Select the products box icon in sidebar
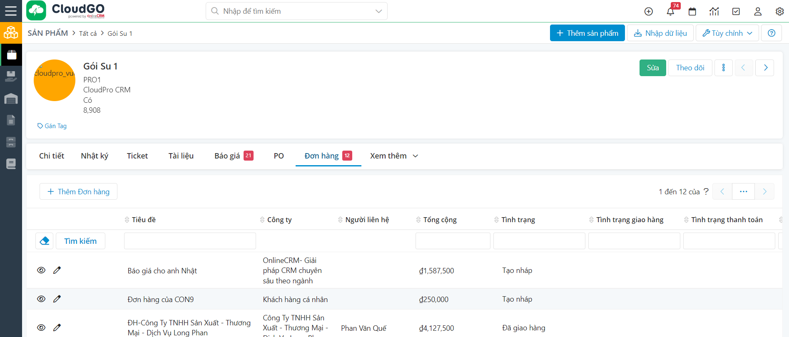 point(11,55)
